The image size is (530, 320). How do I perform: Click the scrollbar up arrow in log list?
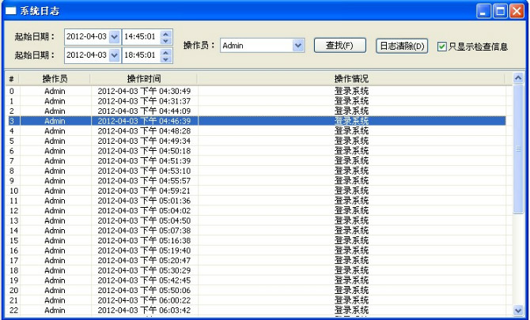coord(518,79)
